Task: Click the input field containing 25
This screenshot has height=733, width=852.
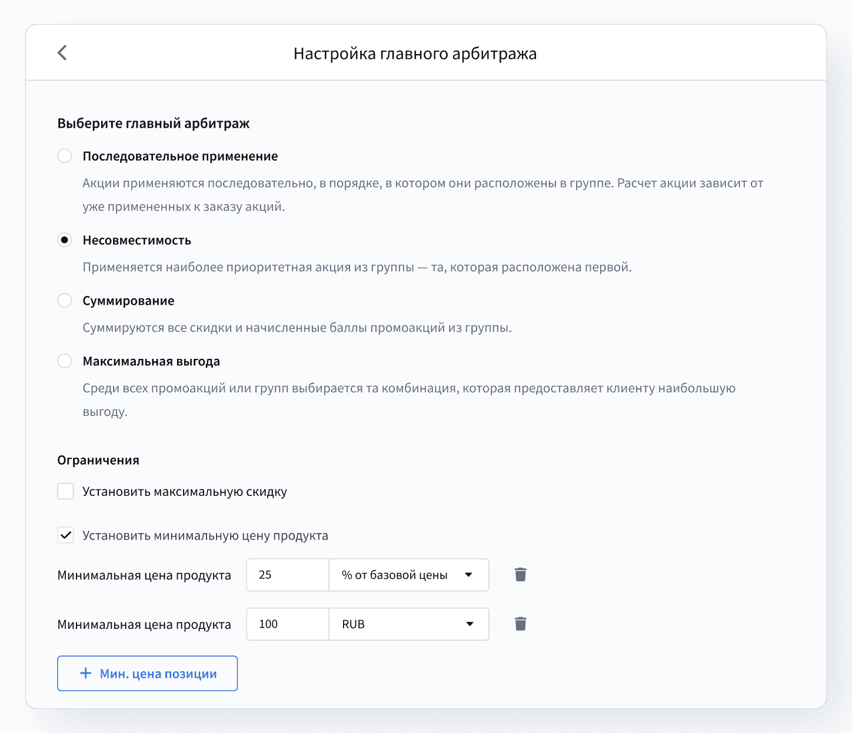Action: coord(287,575)
